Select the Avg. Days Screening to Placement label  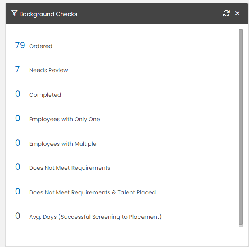[x=95, y=217]
